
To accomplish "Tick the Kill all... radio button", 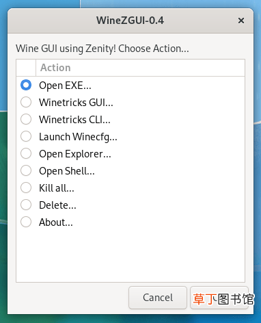I will pos(26,188).
